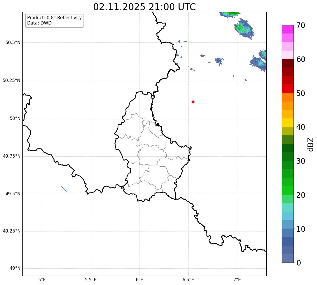Pick the bright red colorbar swatch below 50

click(287, 89)
